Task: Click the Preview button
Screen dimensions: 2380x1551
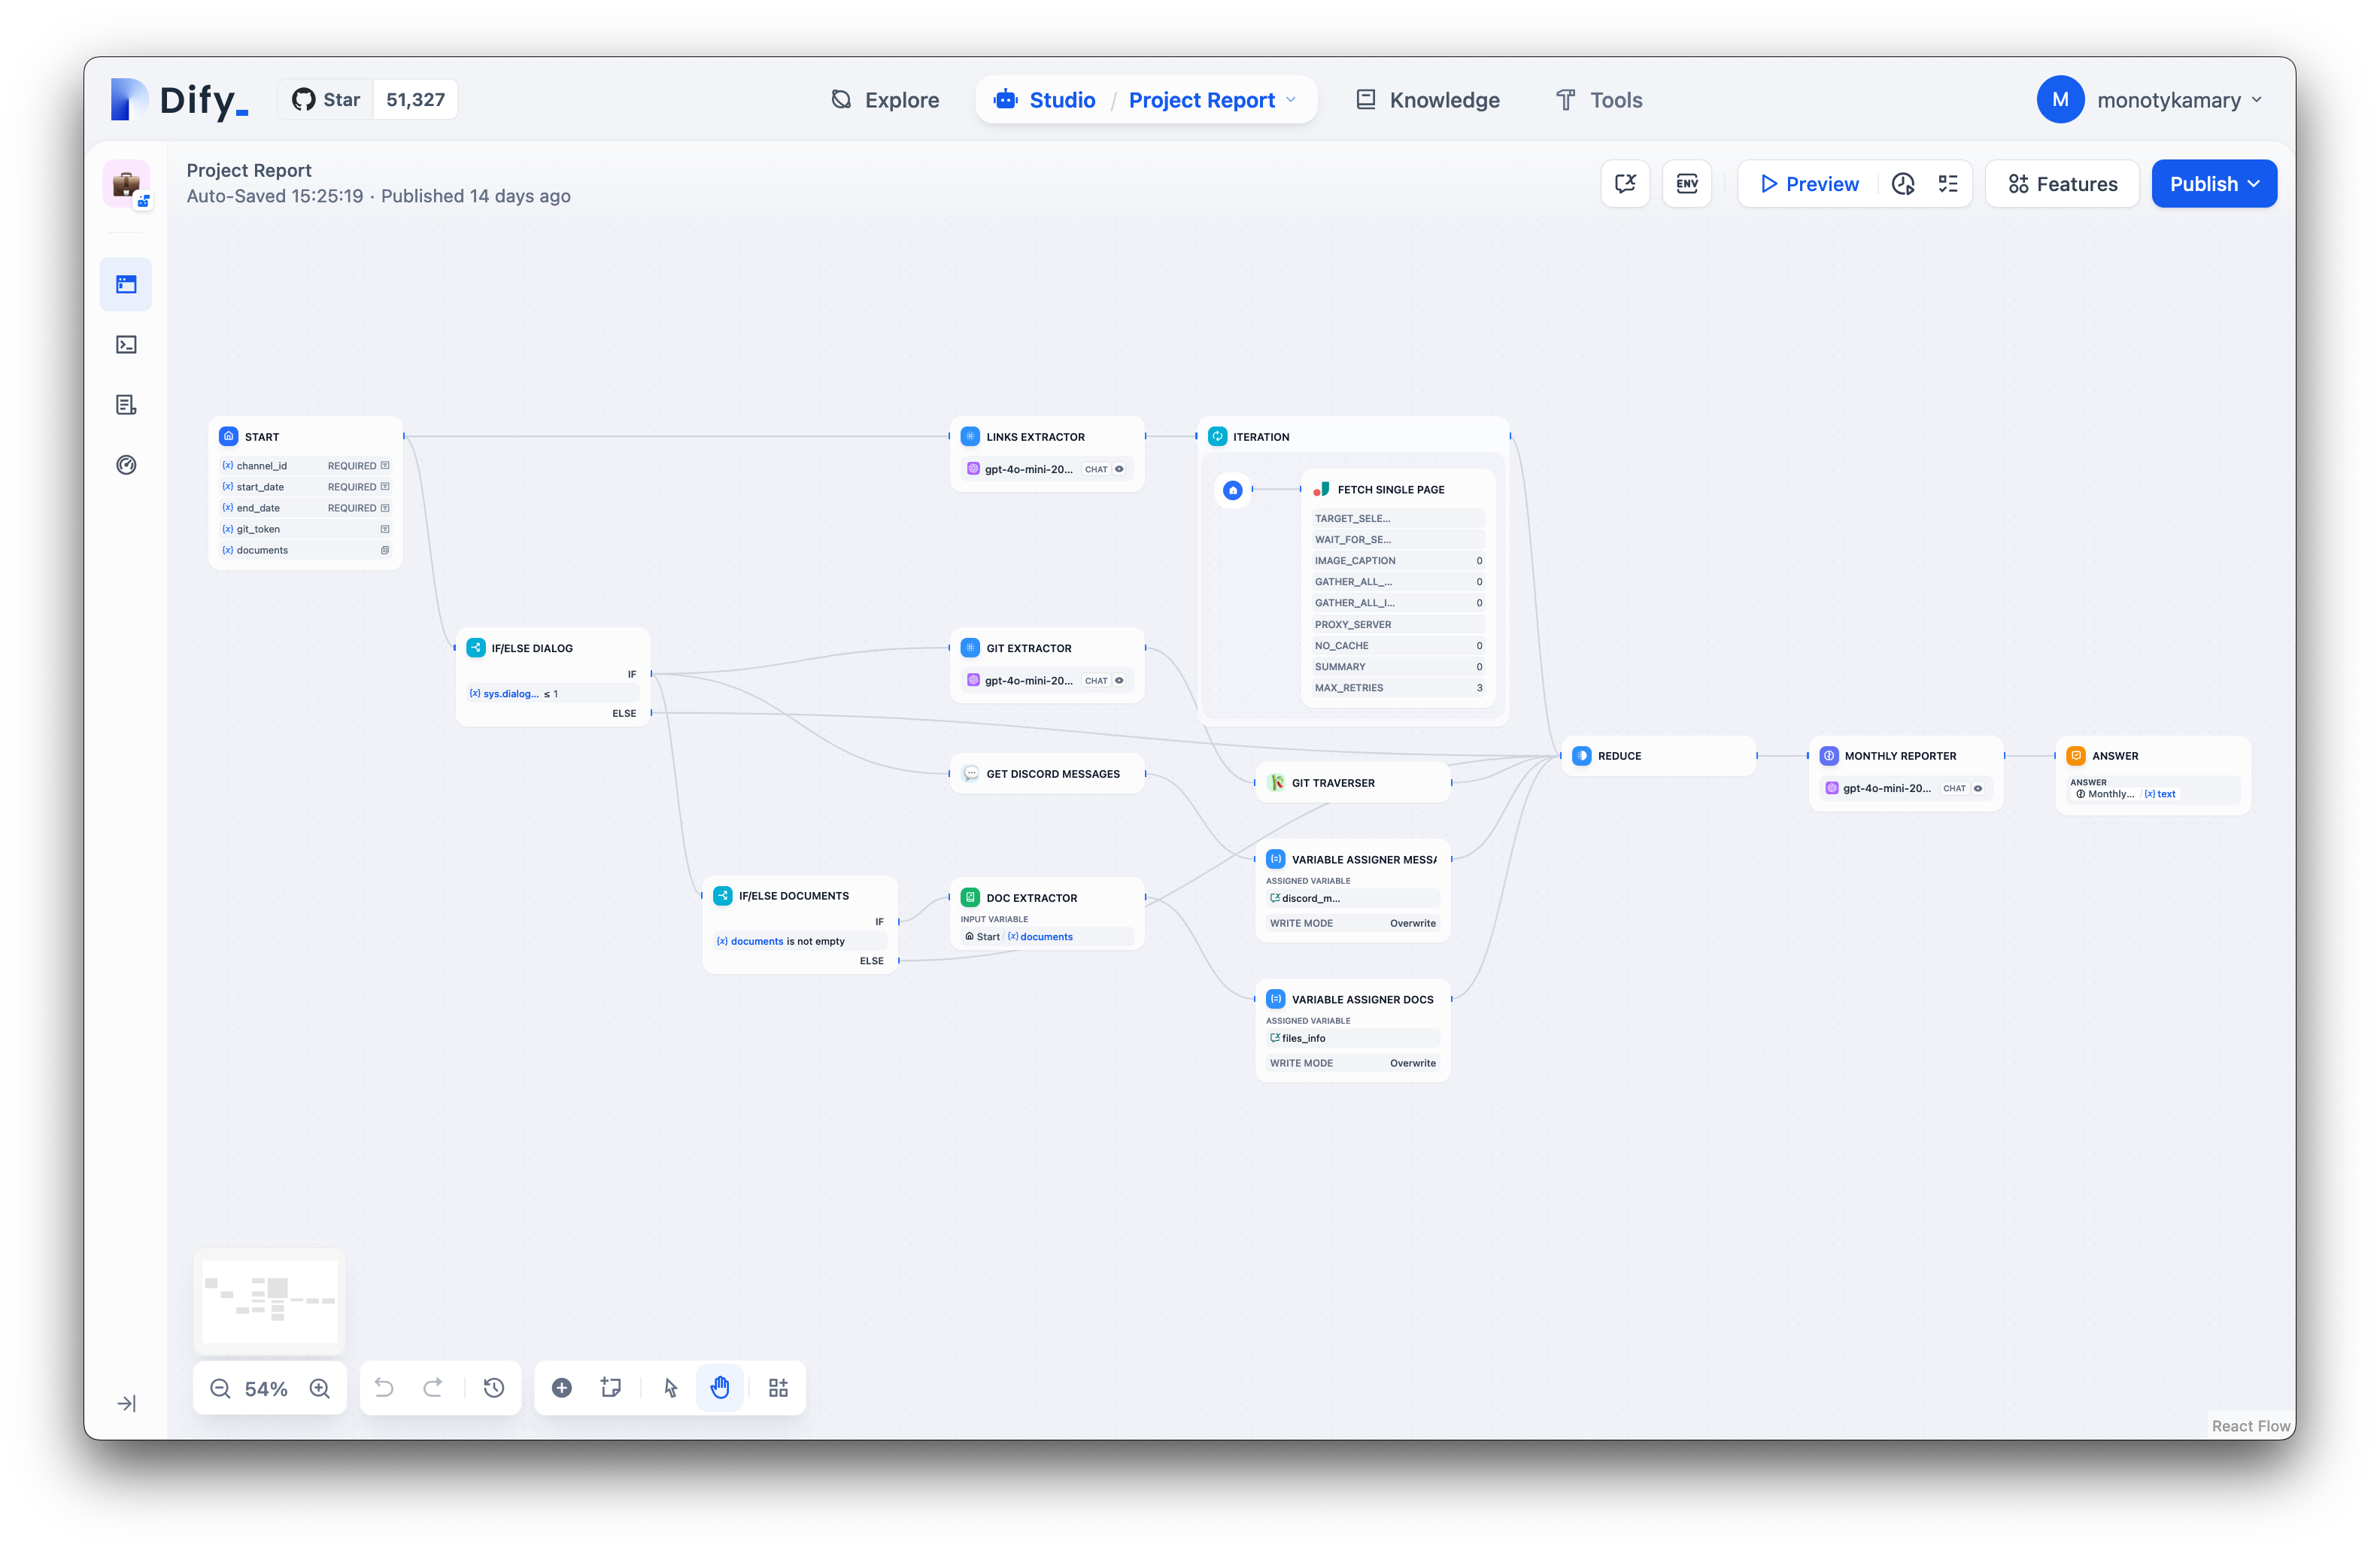Action: [1810, 184]
